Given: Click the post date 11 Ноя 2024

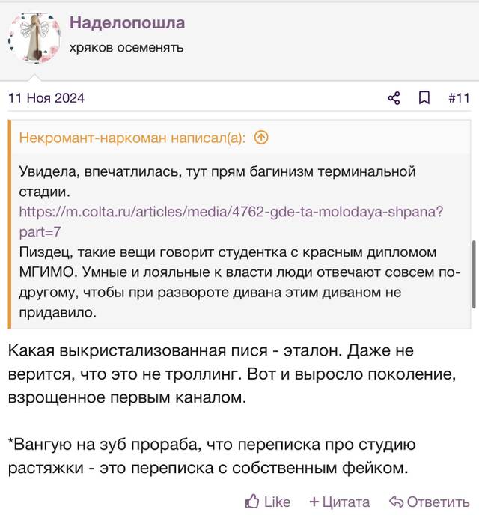Looking at the screenshot, I should tap(46, 98).
